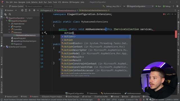
Task: Open Solution panel gear options
Action: [x=34, y=10]
